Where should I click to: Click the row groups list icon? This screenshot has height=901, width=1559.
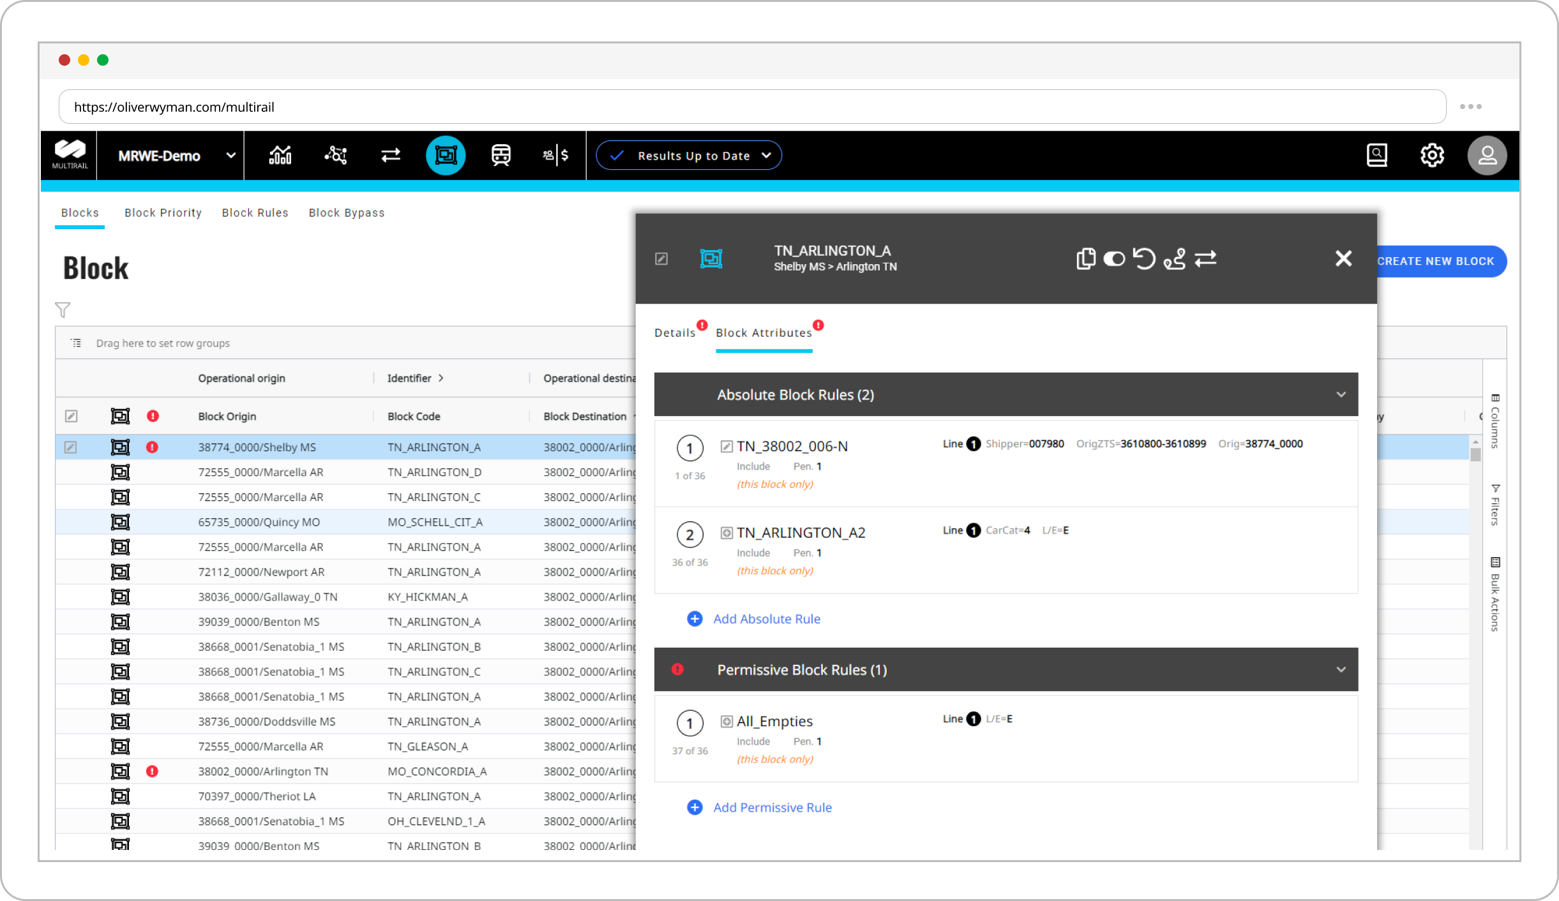pyautogui.click(x=76, y=343)
